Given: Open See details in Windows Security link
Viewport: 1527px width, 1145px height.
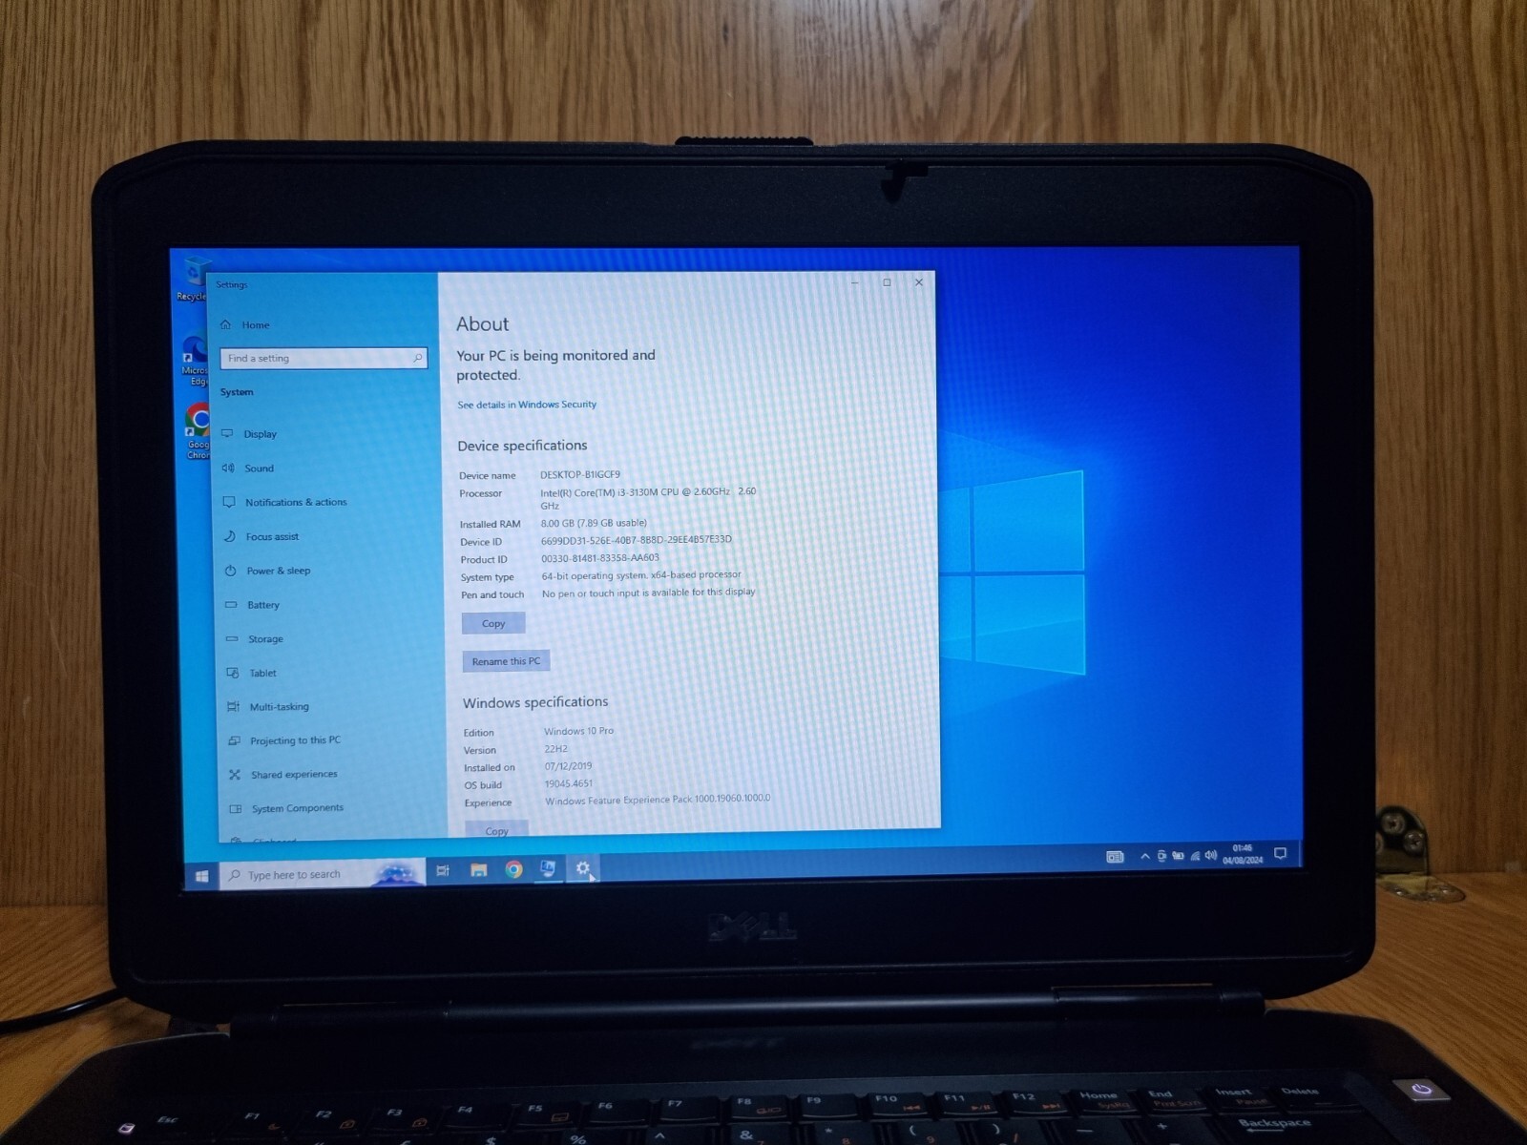Looking at the screenshot, I should click(x=527, y=405).
